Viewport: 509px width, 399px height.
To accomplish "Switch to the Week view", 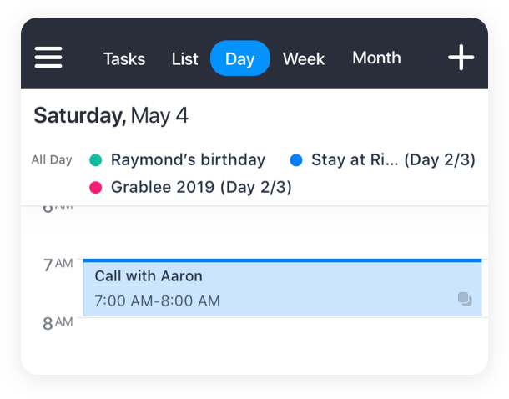I will 304,59.
